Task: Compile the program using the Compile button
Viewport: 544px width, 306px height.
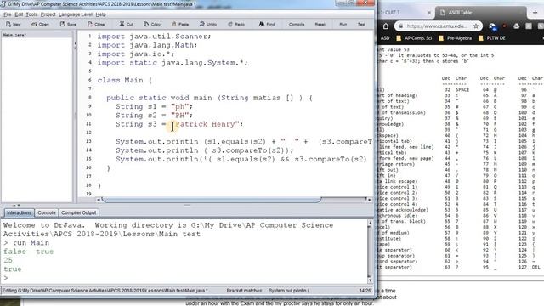Action: point(297,25)
